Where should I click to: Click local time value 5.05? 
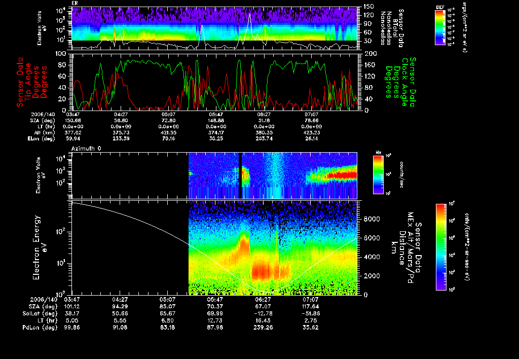tap(71, 320)
